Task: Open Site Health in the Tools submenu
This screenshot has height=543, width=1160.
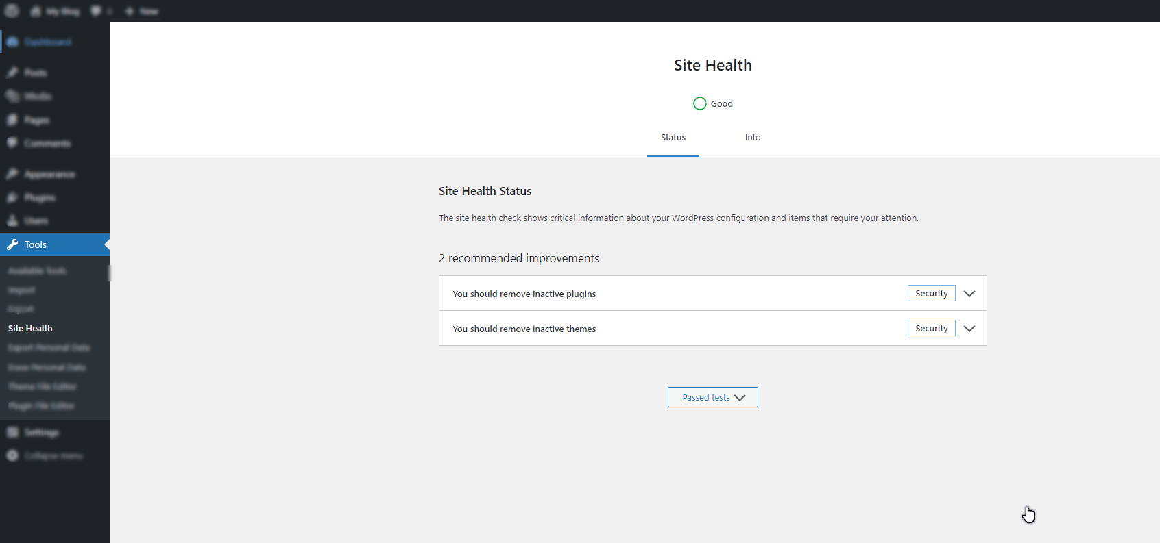Action: click(x=30, y=329)
